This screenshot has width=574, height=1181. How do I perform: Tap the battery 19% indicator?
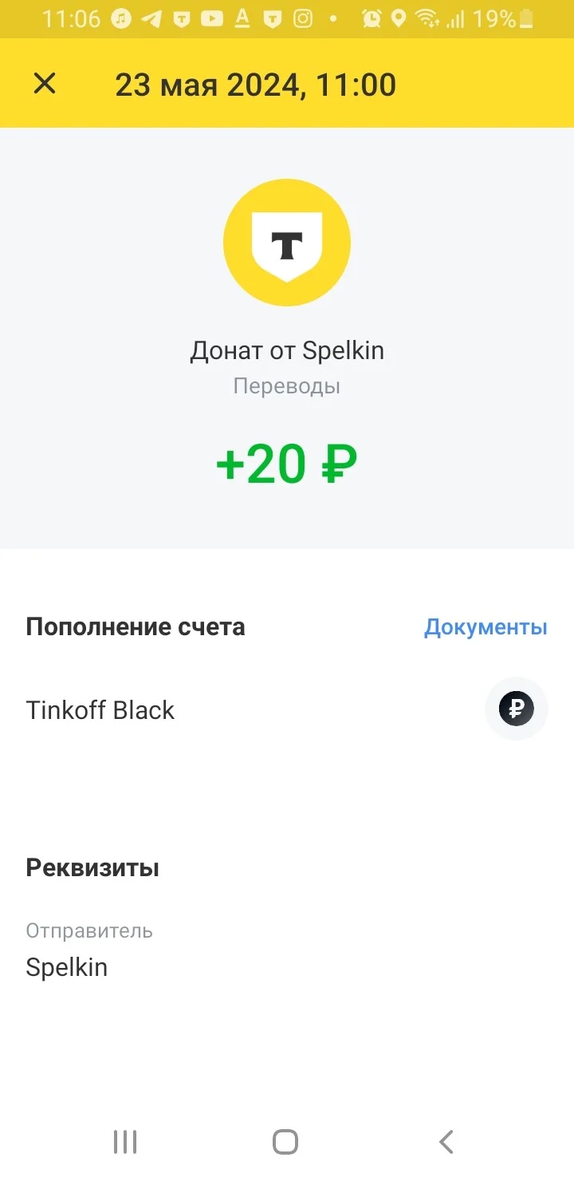(502, 18)
